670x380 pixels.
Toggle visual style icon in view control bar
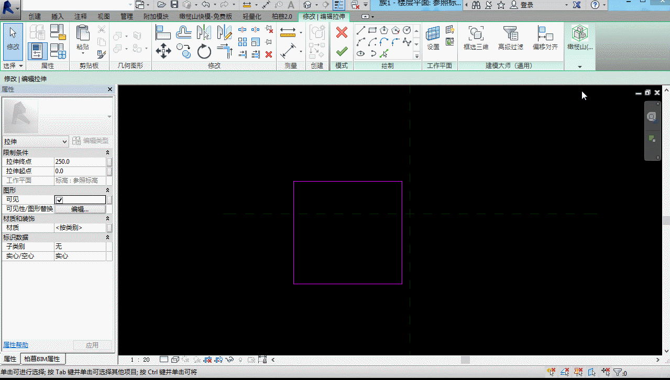coord(175,360)
